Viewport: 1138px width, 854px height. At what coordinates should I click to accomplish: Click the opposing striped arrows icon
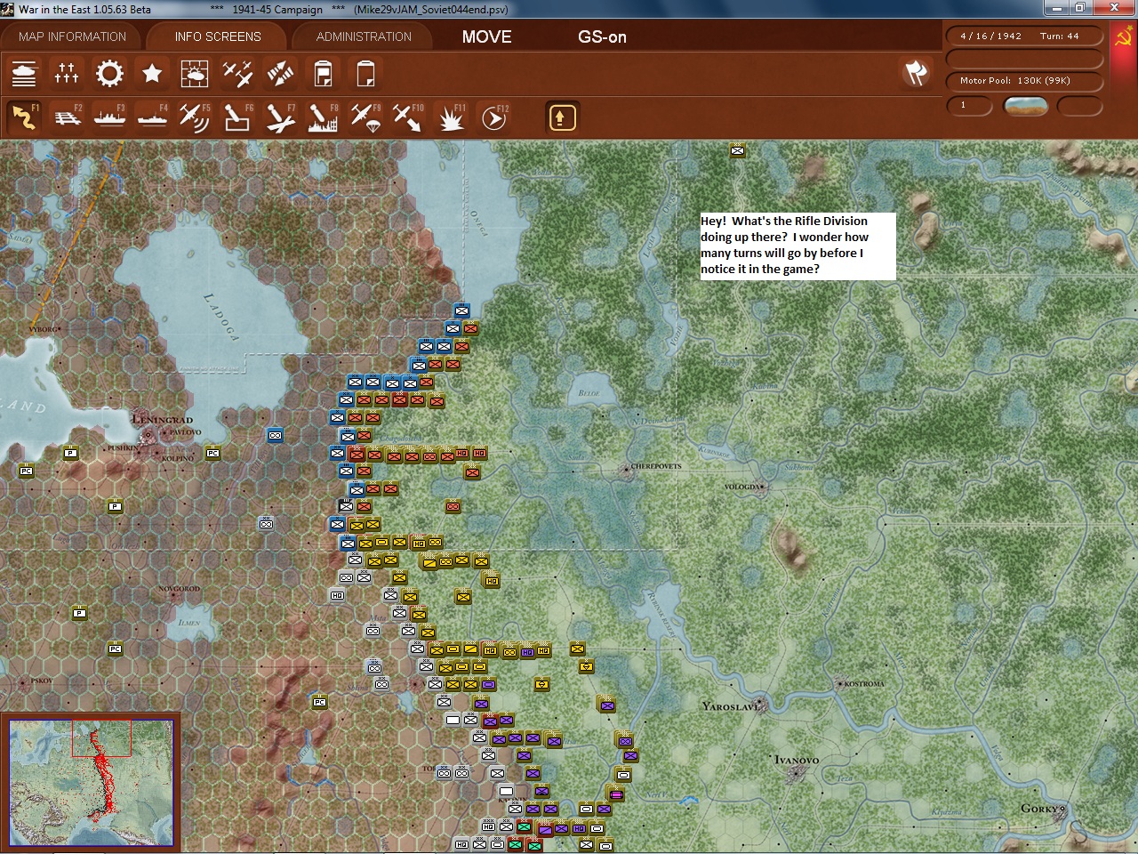click(x=280, y=74)
